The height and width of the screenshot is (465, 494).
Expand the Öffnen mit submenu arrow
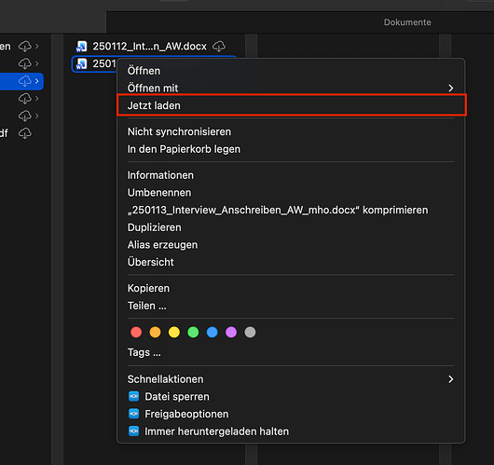[451, 88]
